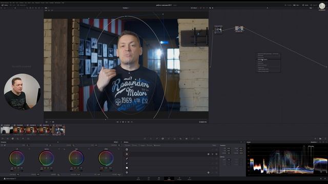This screenshot has width=328, height=184.
Task: Toggle the Nodes editor panel
Action: 305,5
